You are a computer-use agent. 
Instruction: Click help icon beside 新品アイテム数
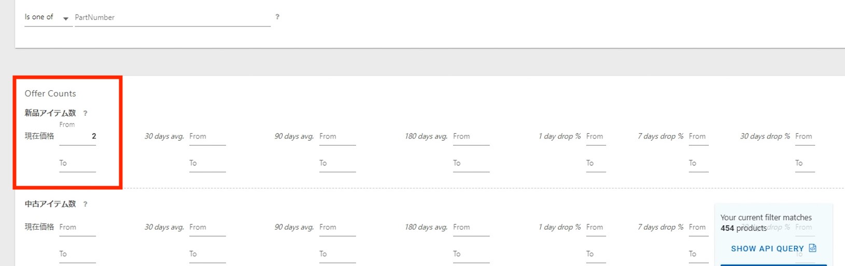click(86, 113)
